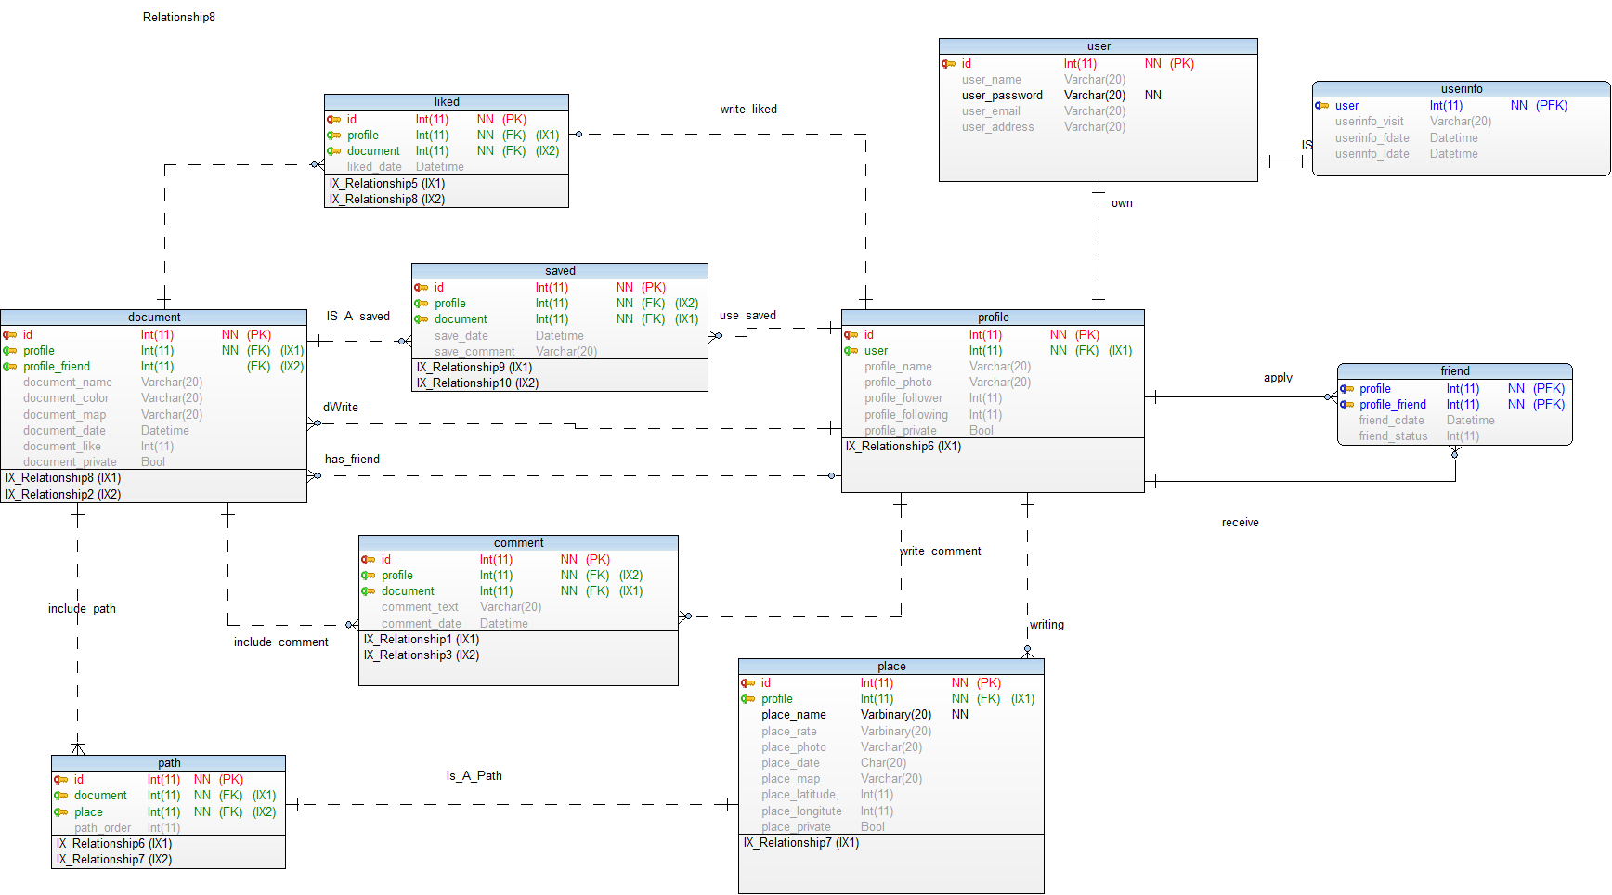Viewport: 1612px width, 895px height.
Task: Click the key icon of friend profile_friend row
Action: [x=1347, y=405]
